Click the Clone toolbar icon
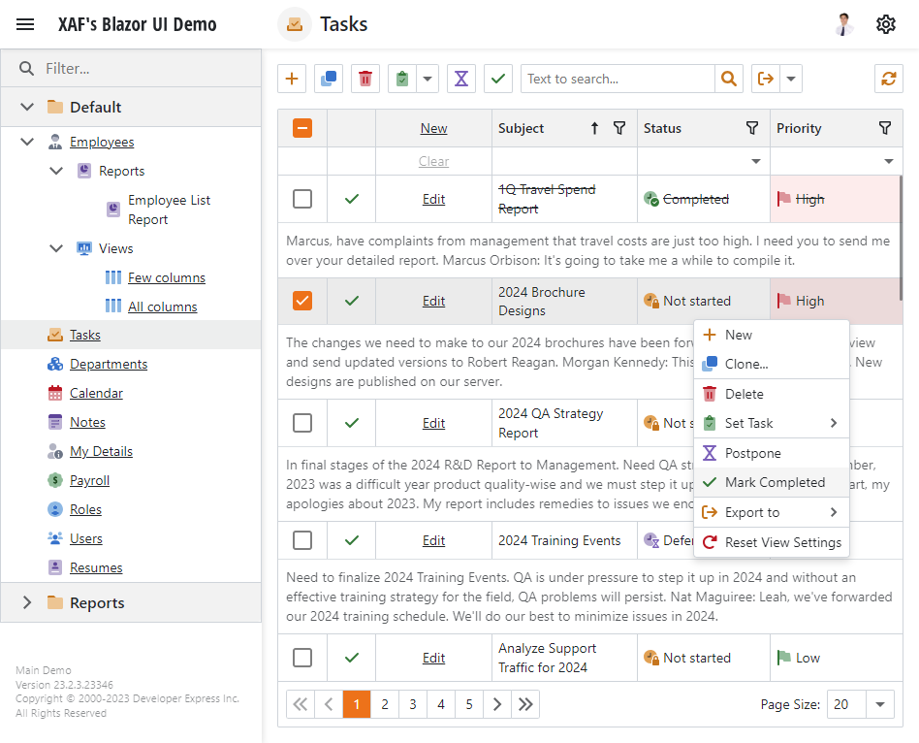Image resolution: width=919 pixels, height=743 pixels. point(329,79)
